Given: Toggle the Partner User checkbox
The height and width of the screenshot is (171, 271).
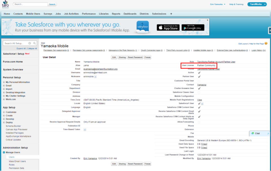Looking at the screenshot, I should [x=199, y=76].
